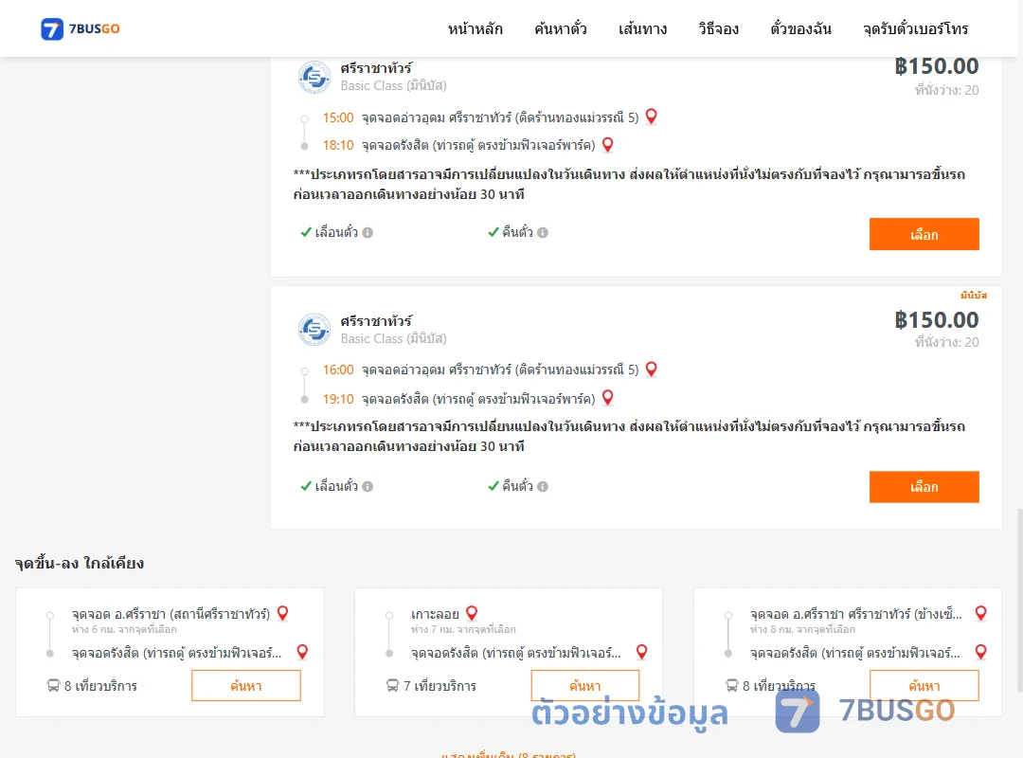The width and height of the screenshot is (1023, 758).
Task: Click ค้นหา in the 6 กม. nearby card
Action: 246,686
